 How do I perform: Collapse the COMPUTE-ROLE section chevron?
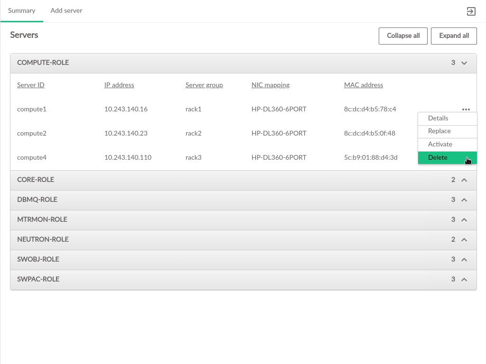[464, 63]
